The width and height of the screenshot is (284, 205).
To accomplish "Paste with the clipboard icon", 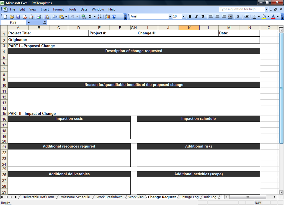I will click(x=61, y=17).
